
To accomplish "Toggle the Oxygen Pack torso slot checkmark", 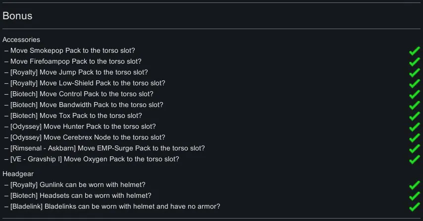I will 414,159.
